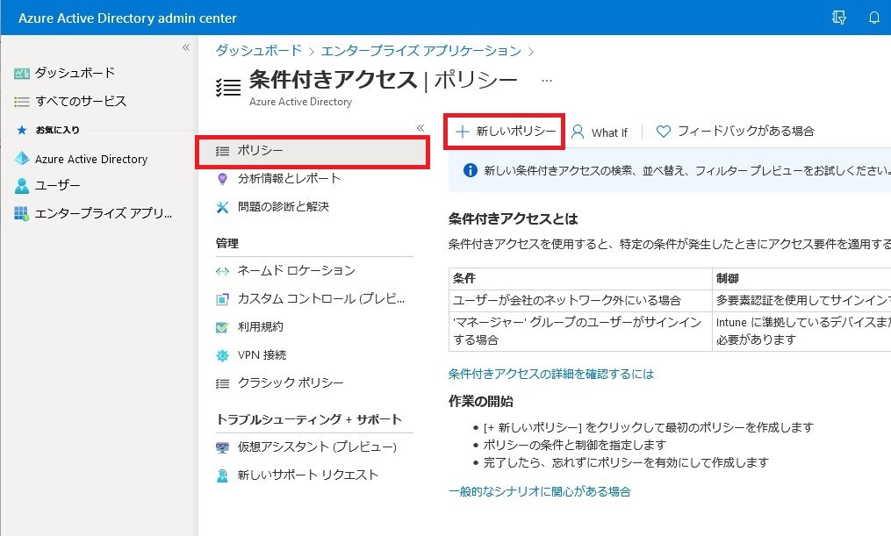The height and width of the screenshot is (536, 891).
Task: Click the すべてのサービス list icon
Action: (22, 102)
